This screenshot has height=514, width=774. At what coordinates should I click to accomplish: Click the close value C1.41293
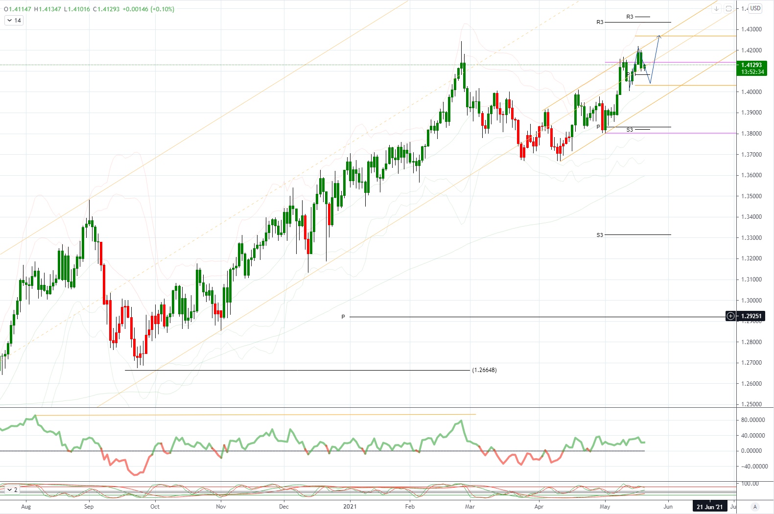pyautogui.click(x=106, y=9)
